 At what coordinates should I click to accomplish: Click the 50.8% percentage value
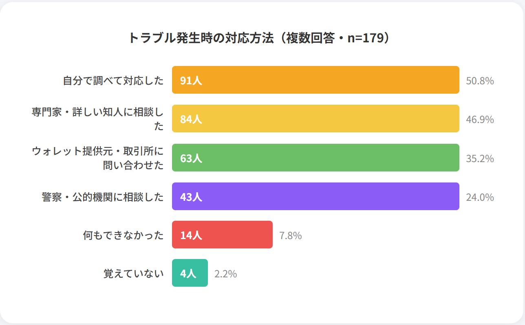[480, 81]
